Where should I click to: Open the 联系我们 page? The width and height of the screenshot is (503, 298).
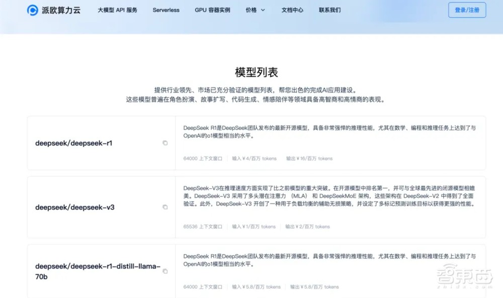tap(330, 10)
